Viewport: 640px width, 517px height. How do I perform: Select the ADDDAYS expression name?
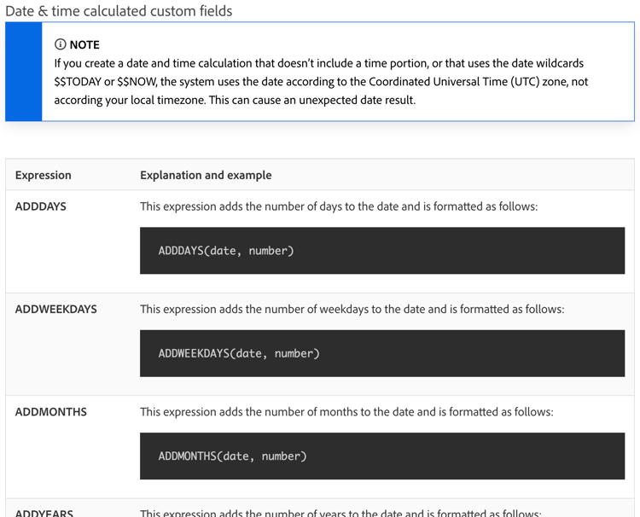pos(41,206)
